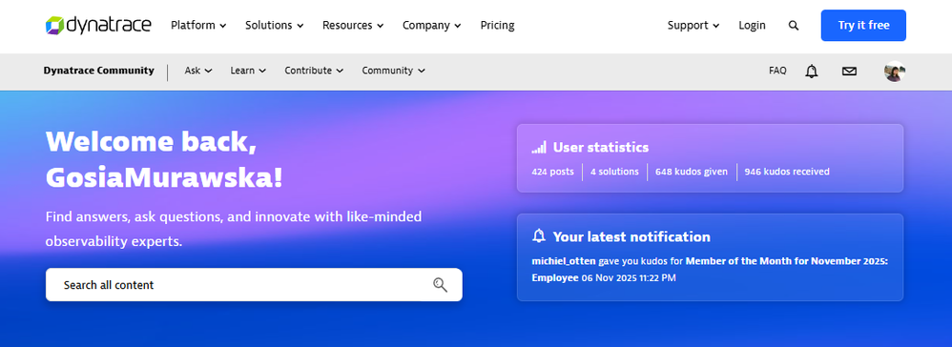Screen dimensions: 952x347
Task: Open the Community dropdown
Action: [x=393, y=71]
